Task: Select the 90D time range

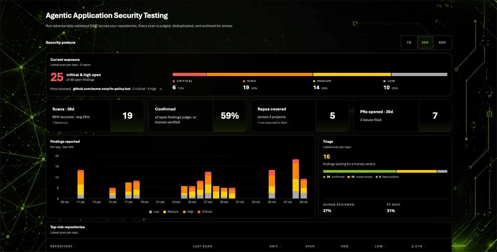Action: click(442, 43)
